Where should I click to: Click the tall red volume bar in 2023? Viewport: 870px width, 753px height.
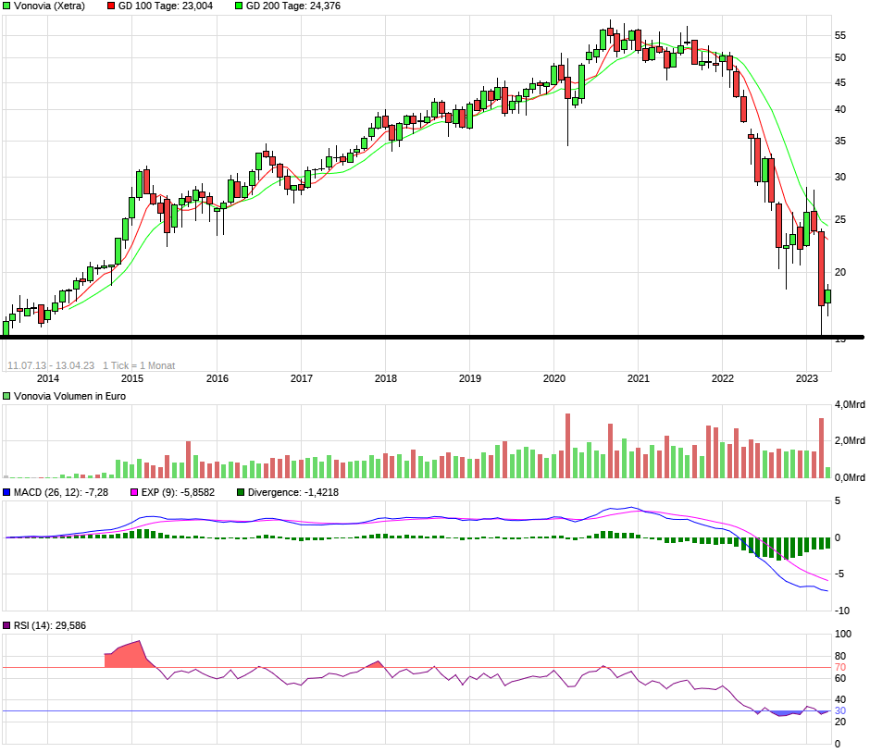coord(821,448)
